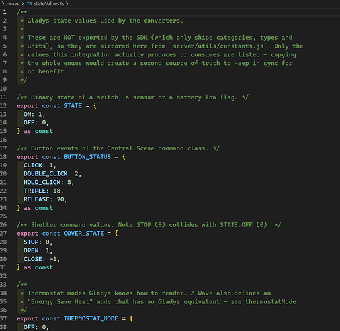Select line number 37 in the gutter

pos(3,318)
